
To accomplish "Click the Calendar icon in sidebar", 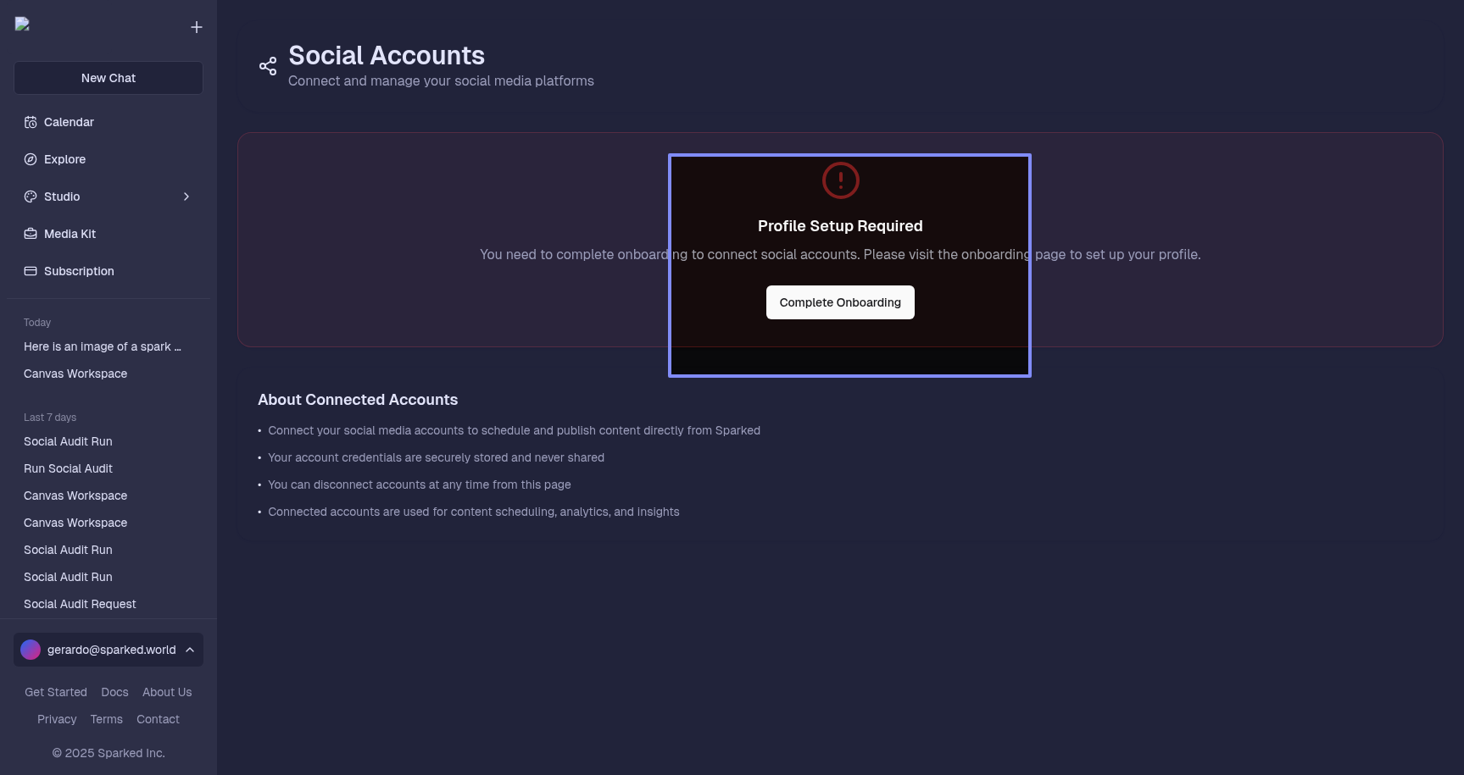I will pos(31,122).
